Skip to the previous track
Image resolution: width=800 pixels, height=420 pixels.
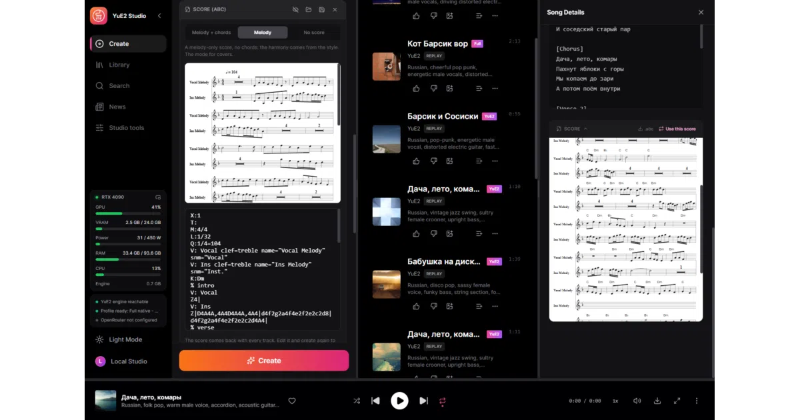point(375,401)
